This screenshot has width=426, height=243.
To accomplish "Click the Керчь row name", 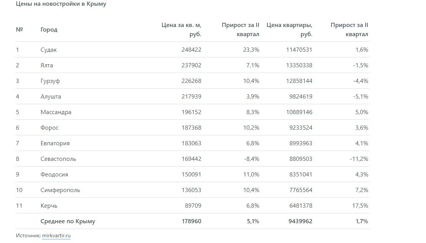I will [x=49, y=206].
